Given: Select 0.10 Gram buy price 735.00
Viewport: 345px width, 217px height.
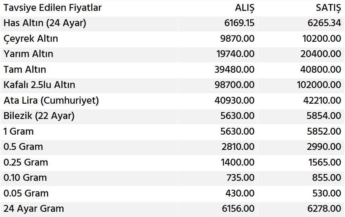Looking at the screenshot, I should click(243, 178).
